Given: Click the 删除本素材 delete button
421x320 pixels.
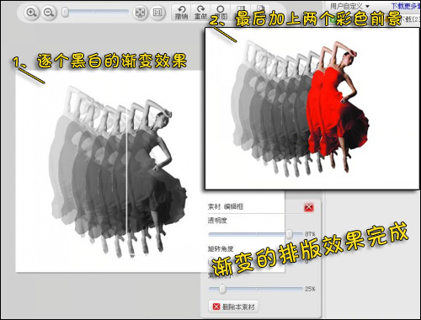Looking at the screenshot, I should [234, 307].
